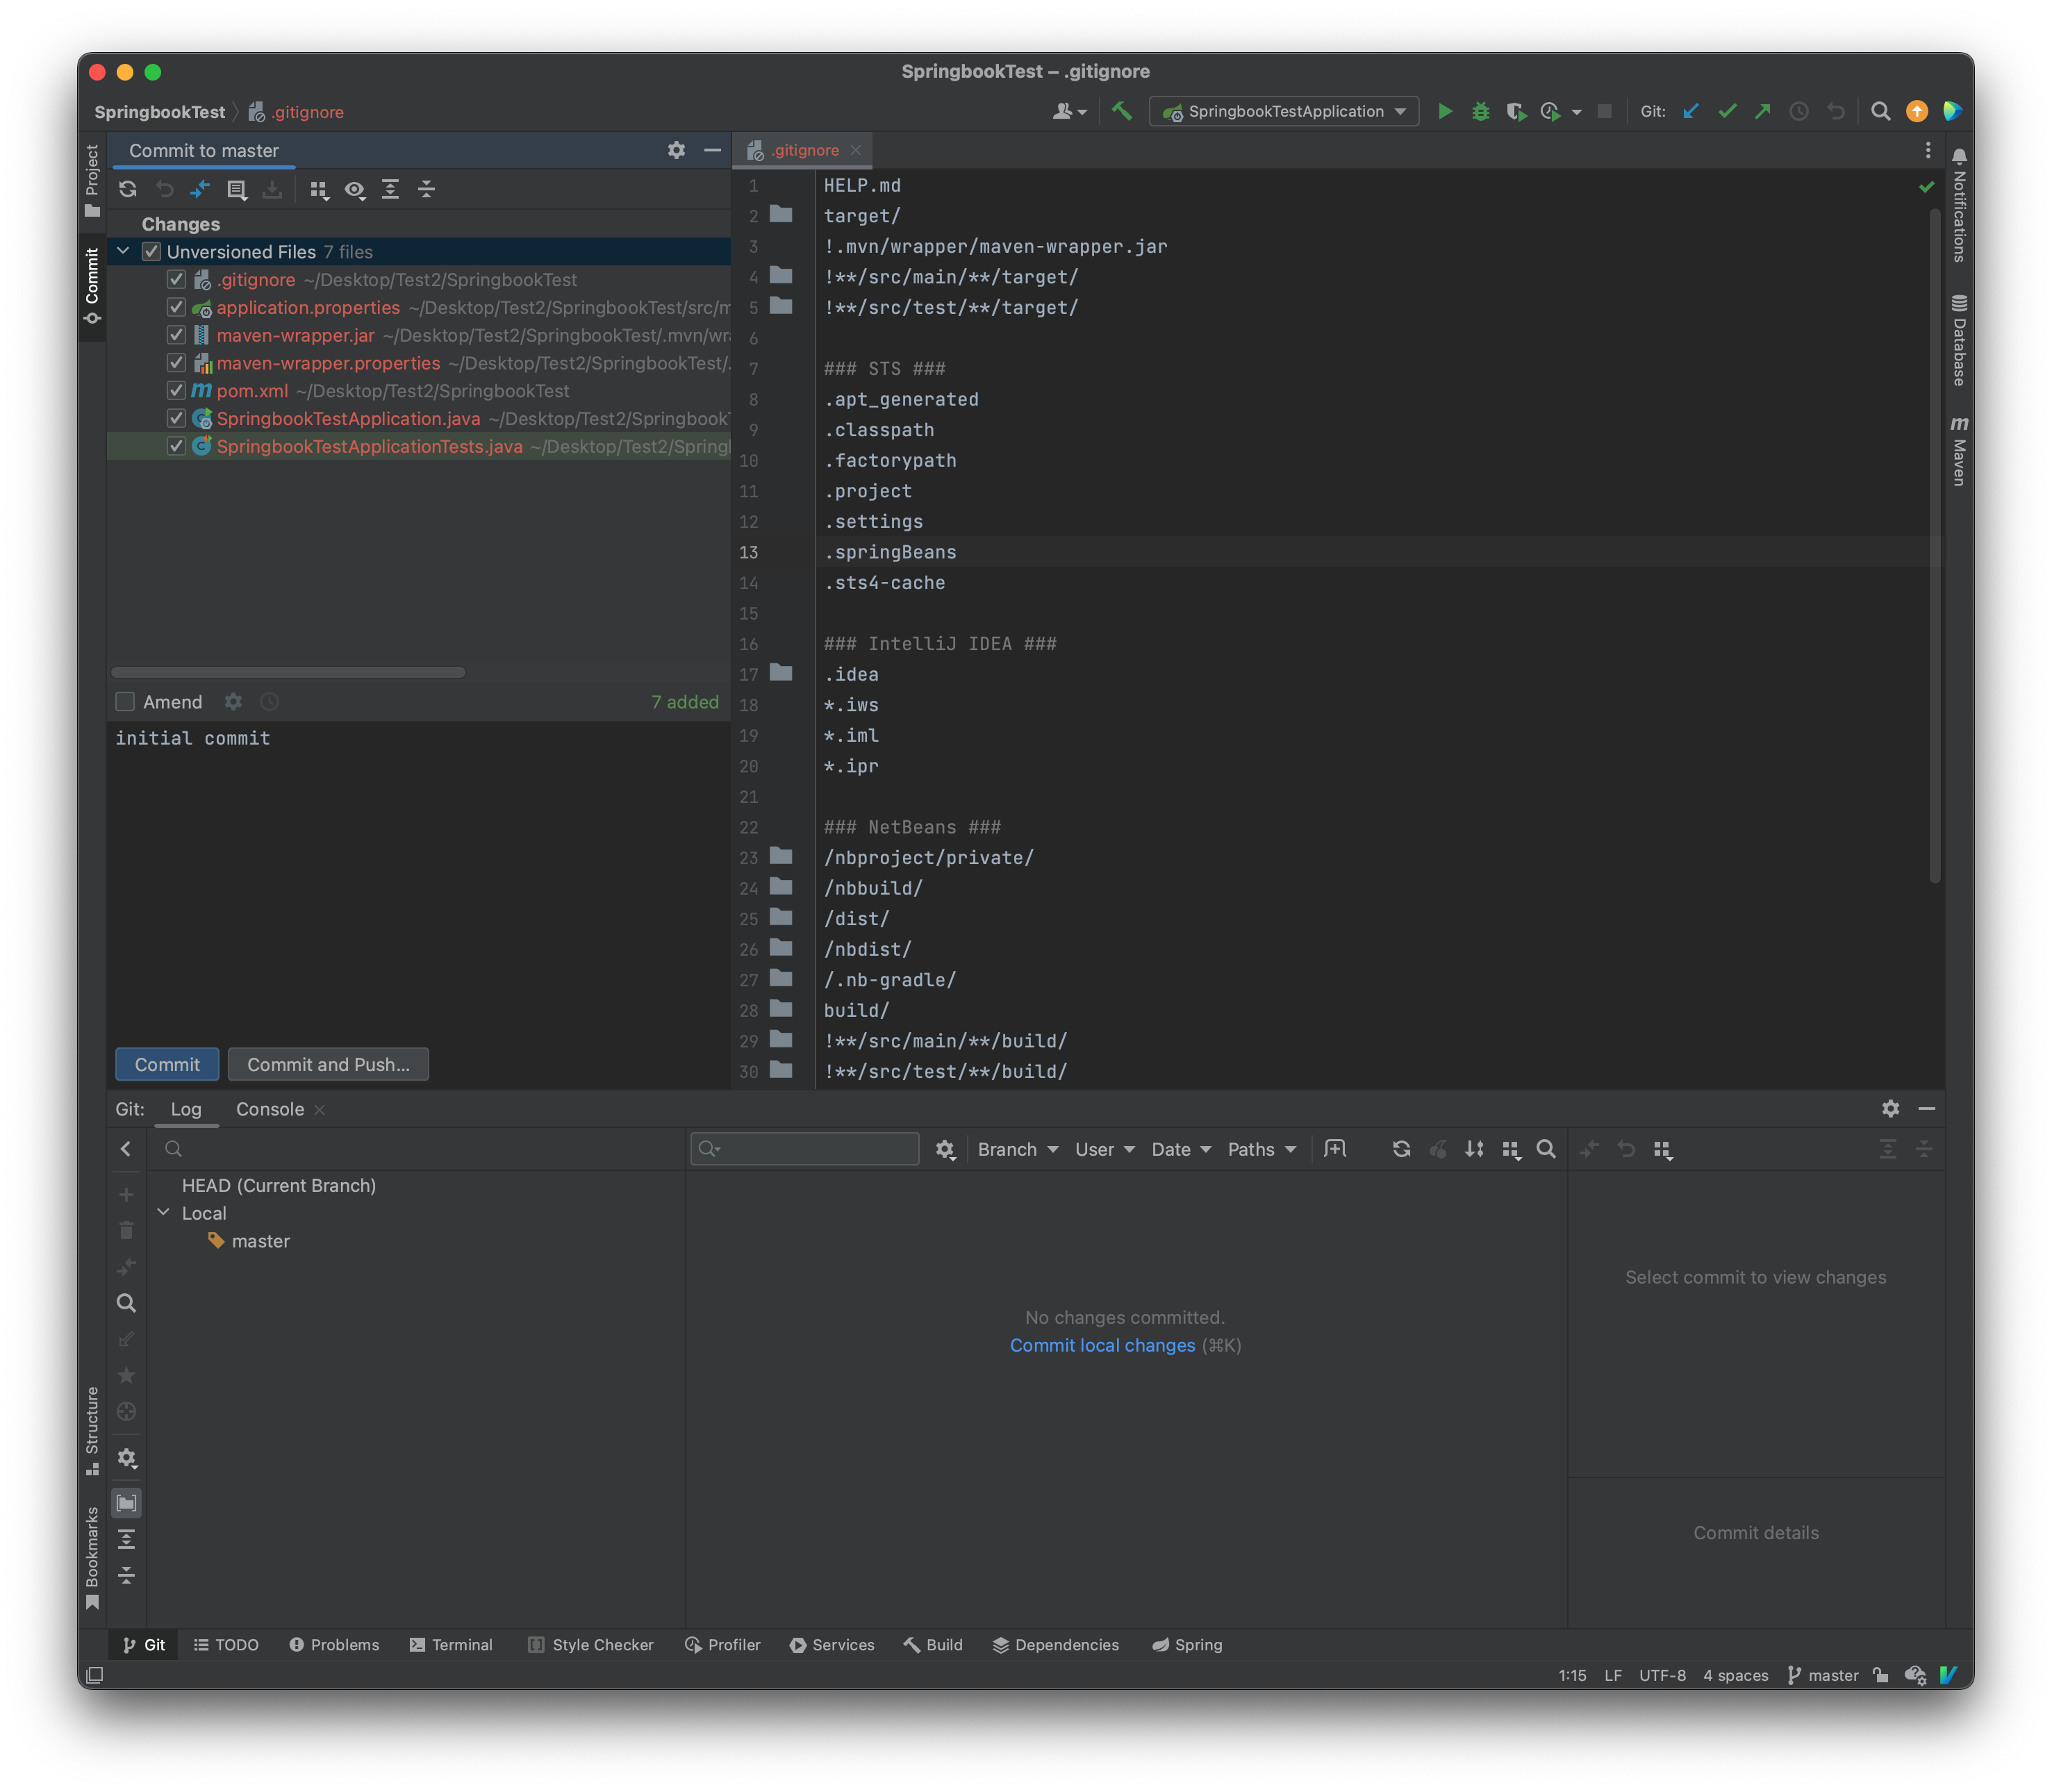Open the User filter dropdown
This screenshot has width=2052, height=1792.
[x=1105, y=1149]
